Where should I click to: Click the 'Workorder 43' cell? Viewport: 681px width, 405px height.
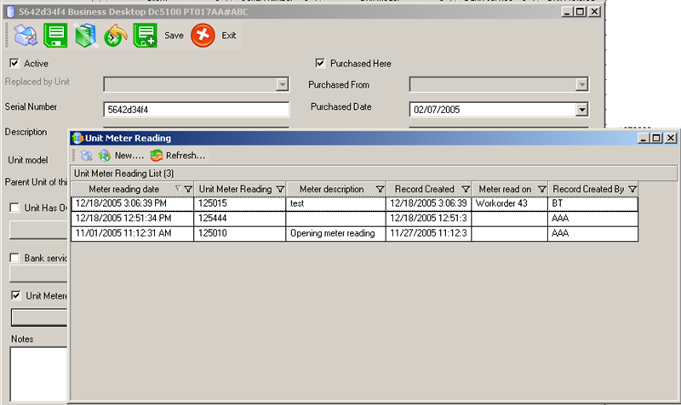point(510,203)
